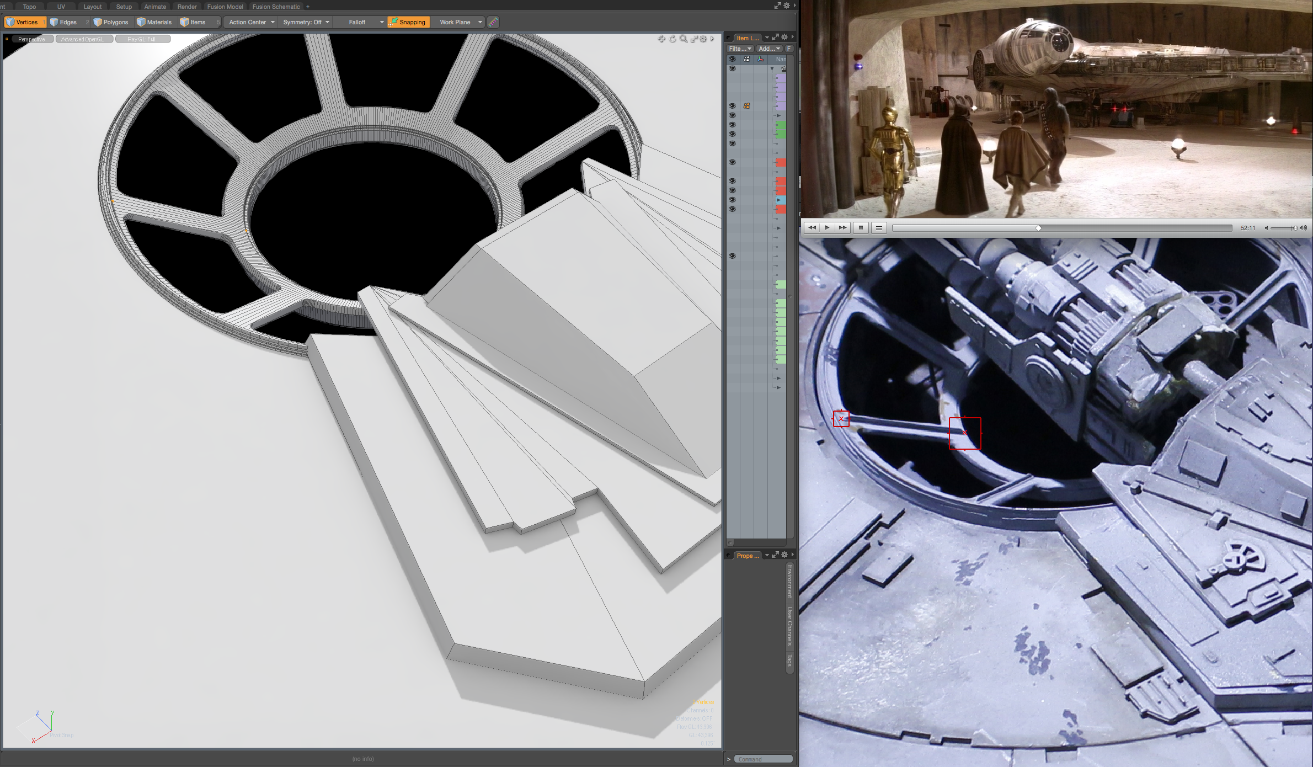Collapse the scene root disclosure triangle
1313x767 pixels.
tap(772, 68)
